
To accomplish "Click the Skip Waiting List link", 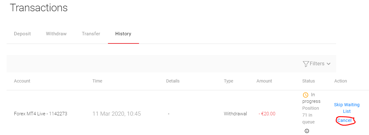I will point(347,108).
